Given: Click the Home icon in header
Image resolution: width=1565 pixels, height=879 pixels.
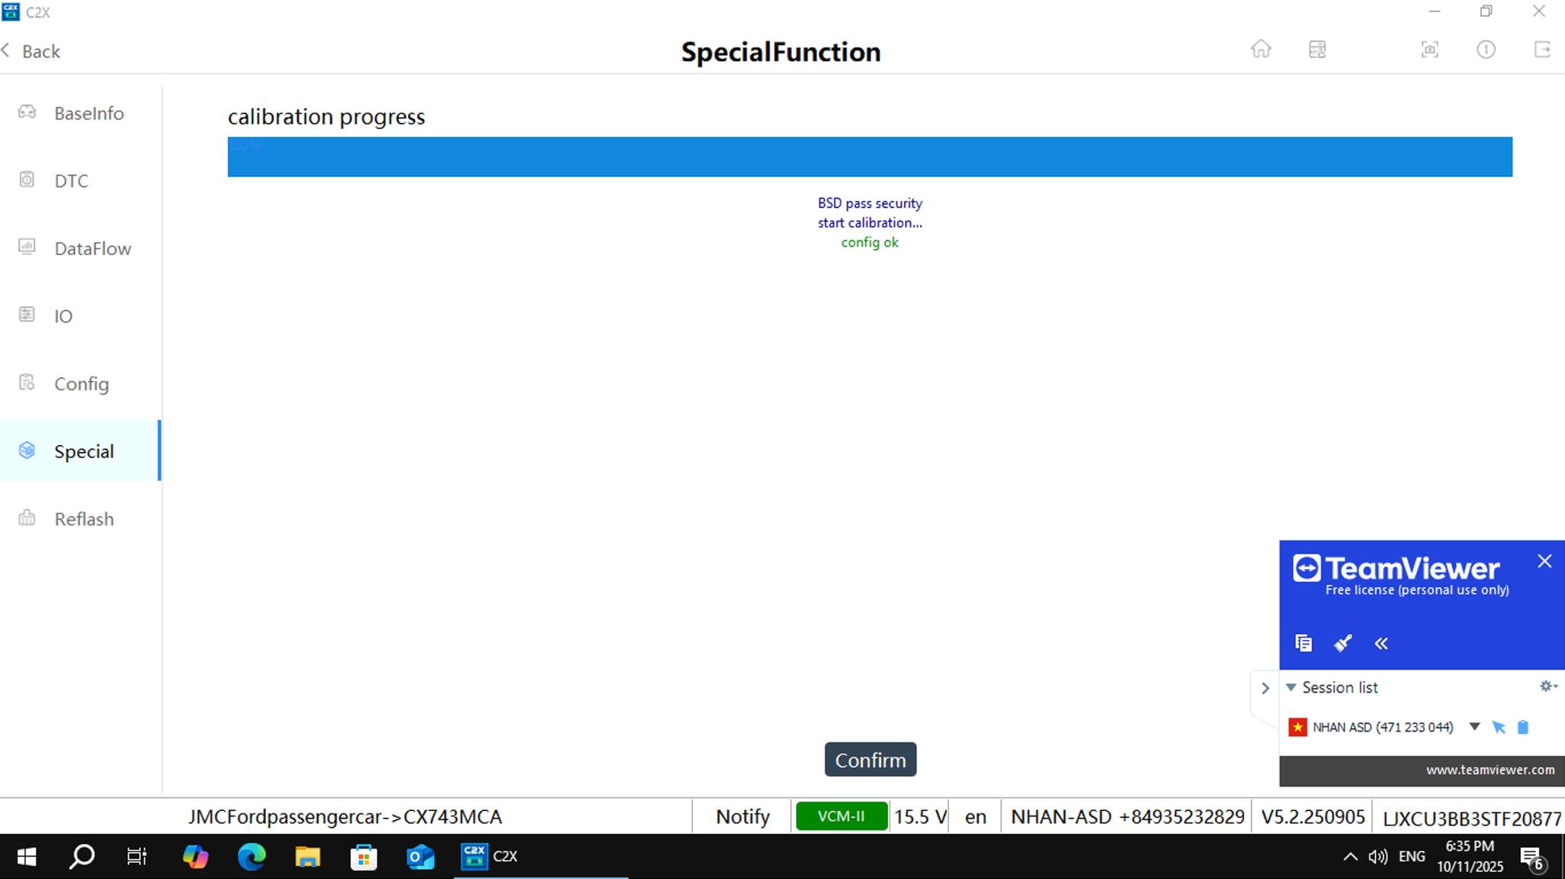Looking at the screenshot, I should tap(1261, 50).
